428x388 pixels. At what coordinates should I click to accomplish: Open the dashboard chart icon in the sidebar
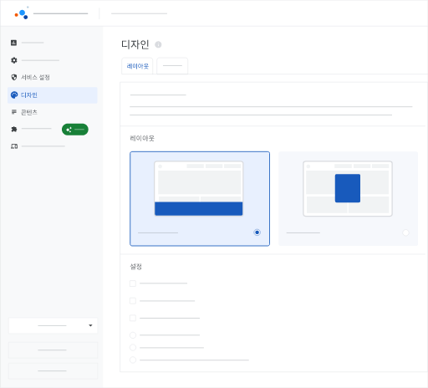tap(13, 43)
